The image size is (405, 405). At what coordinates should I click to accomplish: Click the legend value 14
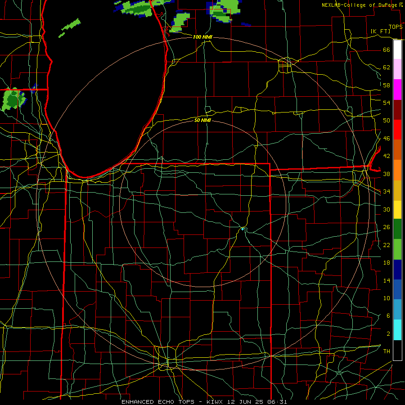[387, 280]
